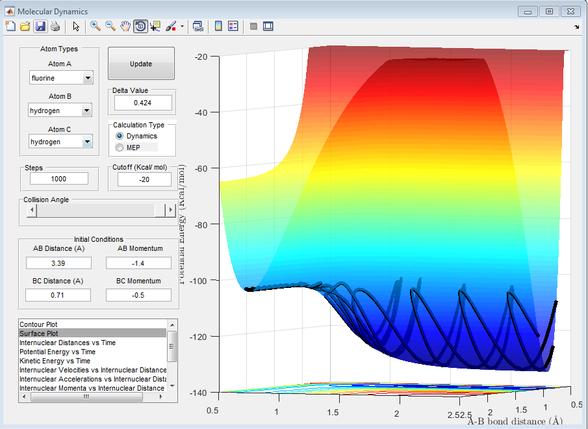Activate the Brush data tool
This screenshot has width=588, height=429.
(x=171, y=26)
